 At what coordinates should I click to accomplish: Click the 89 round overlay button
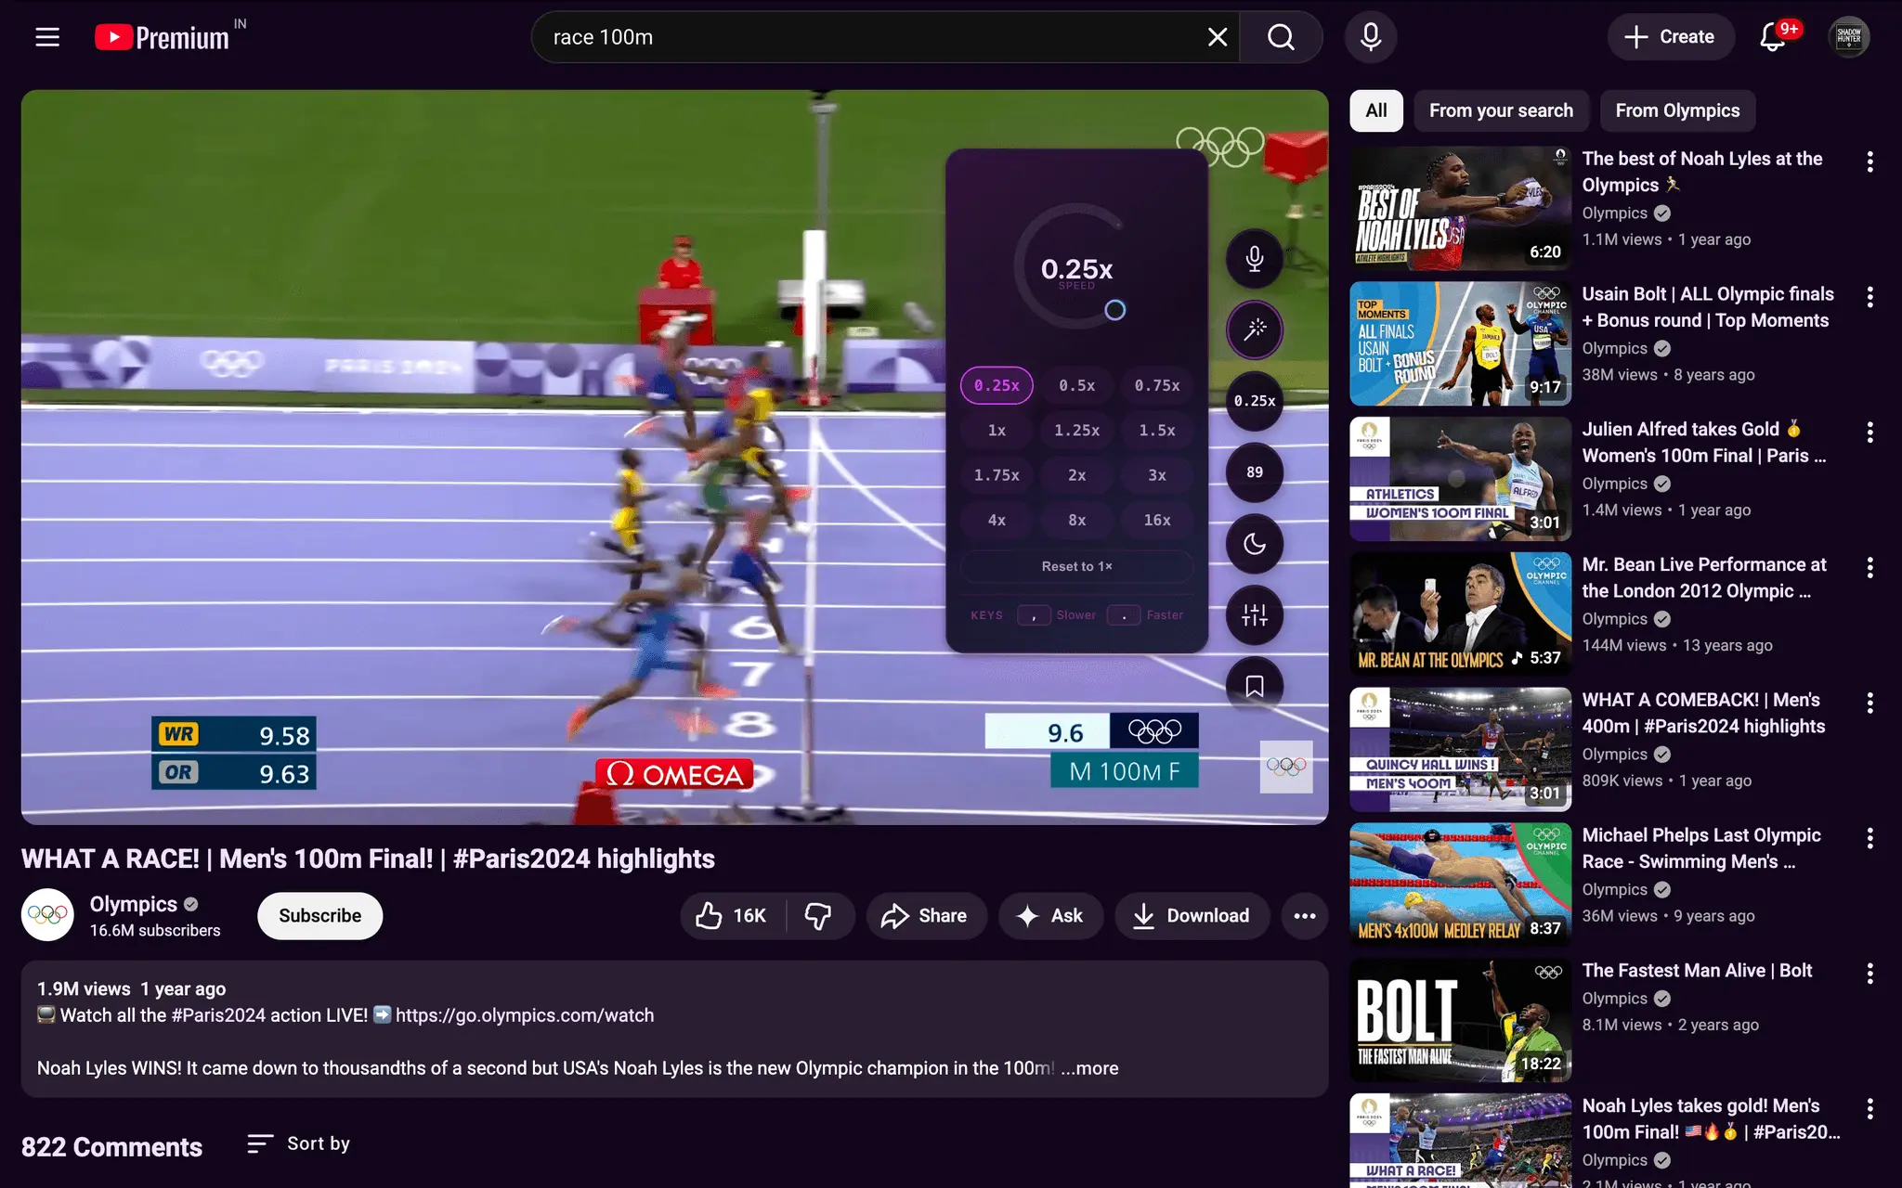1255,472
